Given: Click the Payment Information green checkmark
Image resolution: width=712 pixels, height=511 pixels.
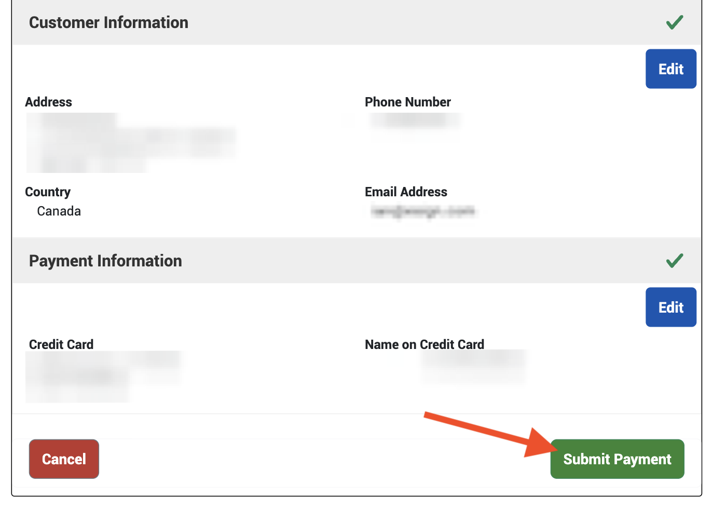Looking at the screenshot, I should click(x=675, y=260).
